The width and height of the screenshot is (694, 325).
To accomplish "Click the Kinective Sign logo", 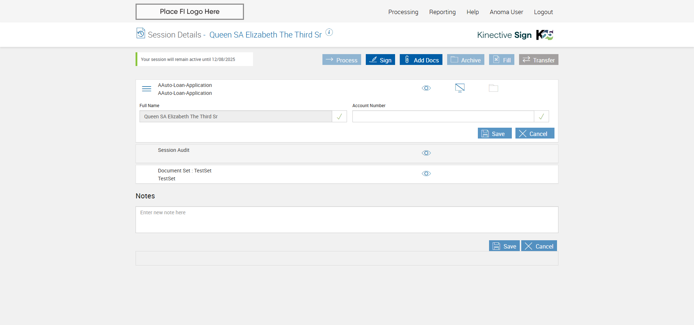I will coord(515,35).
